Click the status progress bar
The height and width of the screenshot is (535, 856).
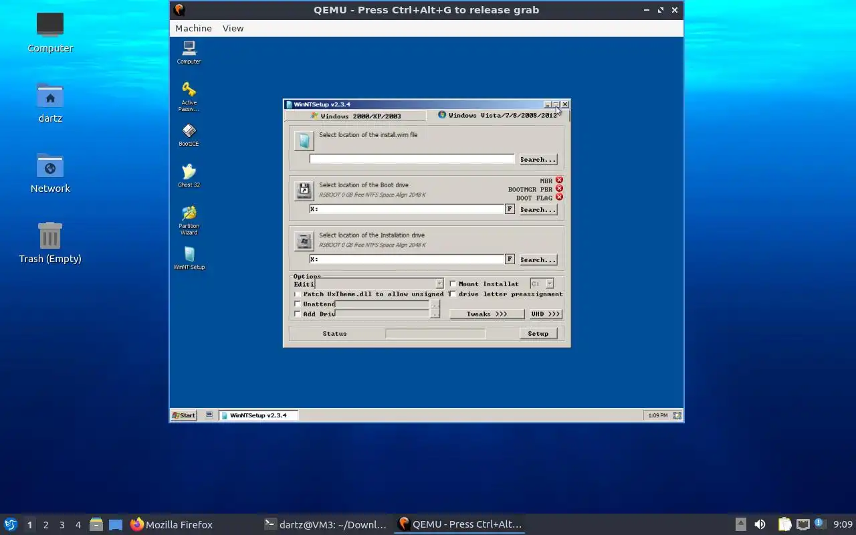coord(435,333)
